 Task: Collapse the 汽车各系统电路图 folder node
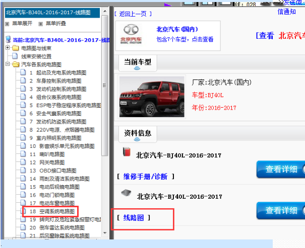pyautogui.click(x=8, y=64)
